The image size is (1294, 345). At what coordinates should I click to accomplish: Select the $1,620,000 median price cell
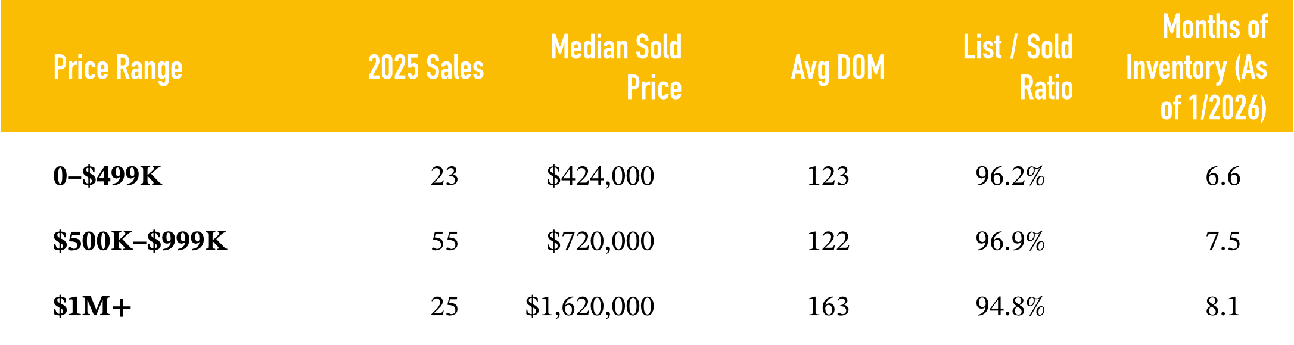pyautogui.click(x=589, y=306)
